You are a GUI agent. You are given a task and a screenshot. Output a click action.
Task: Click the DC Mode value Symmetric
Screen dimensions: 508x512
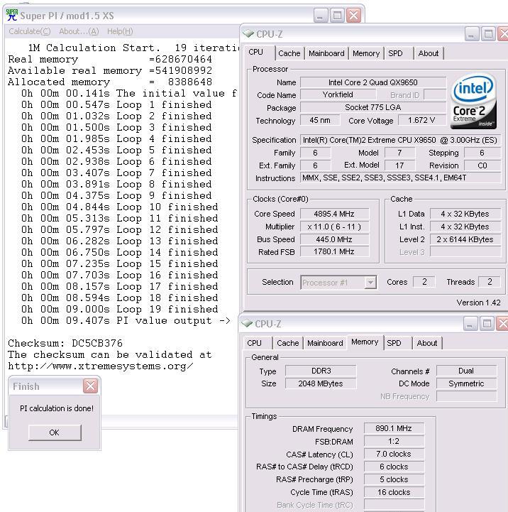[x=466, y=383]
